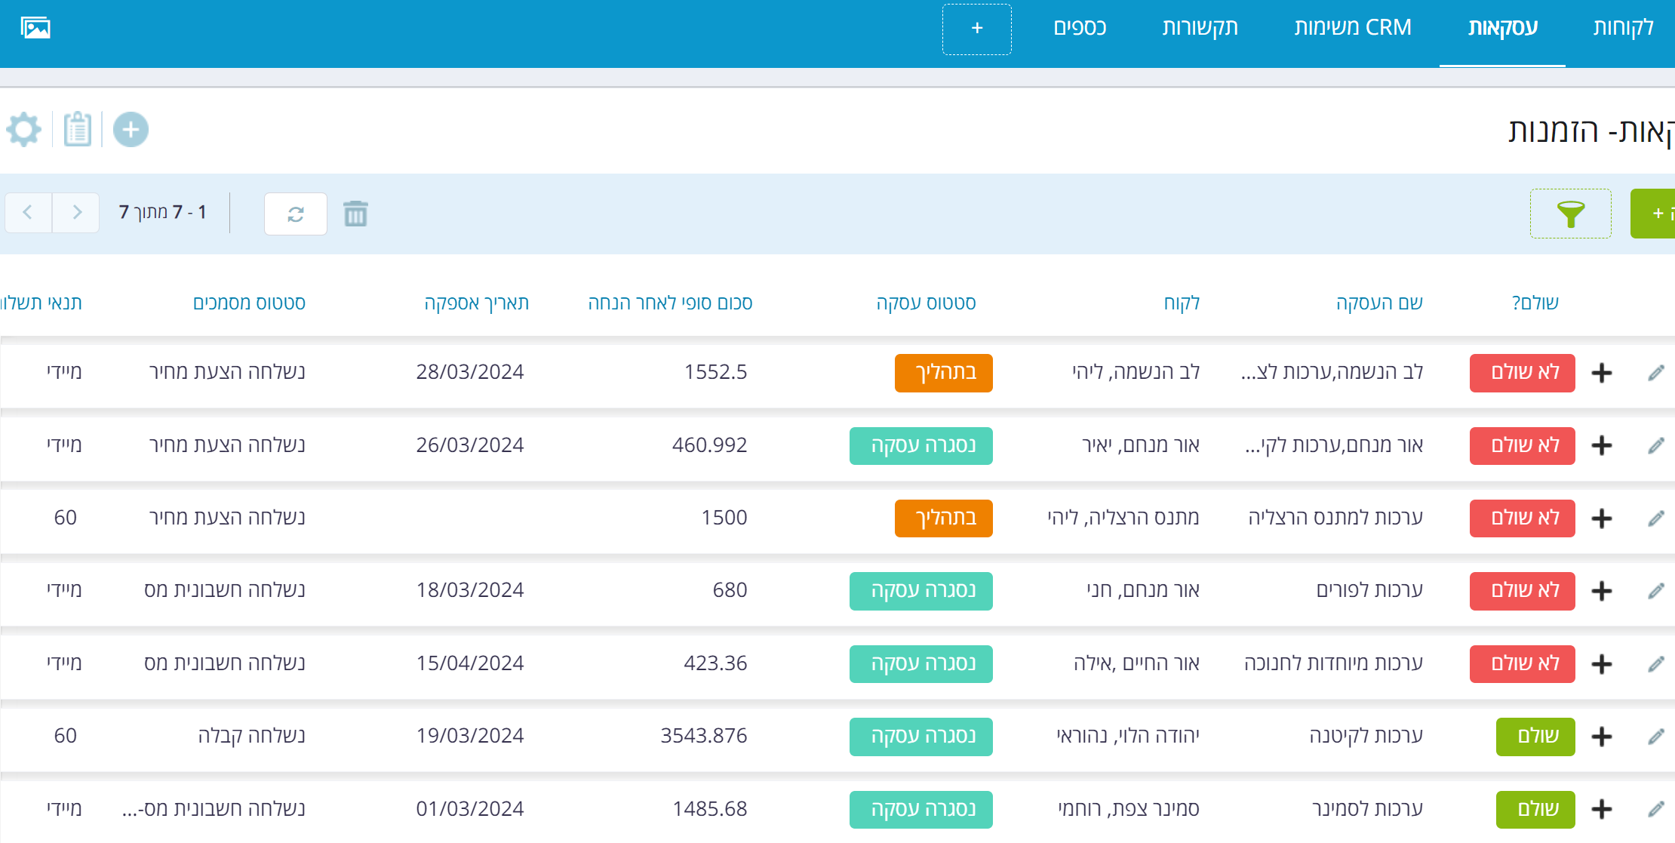Toggle לא שולם on ערכות למתנס הרצליה

click(x=1522, y=518)
